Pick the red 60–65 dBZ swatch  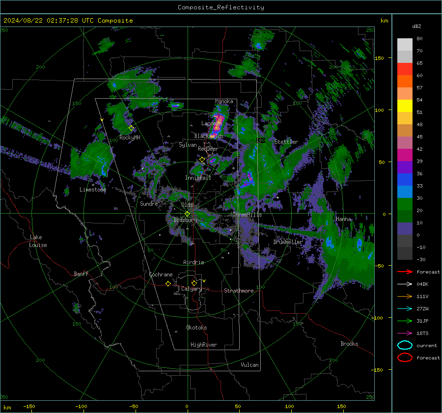[405, 69]
